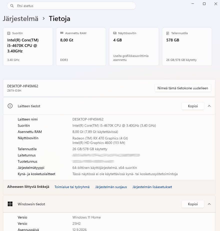Open the Tallennustila 578 GB card
This screenshot has height=231, width=220.
click(x=187, y=47)
